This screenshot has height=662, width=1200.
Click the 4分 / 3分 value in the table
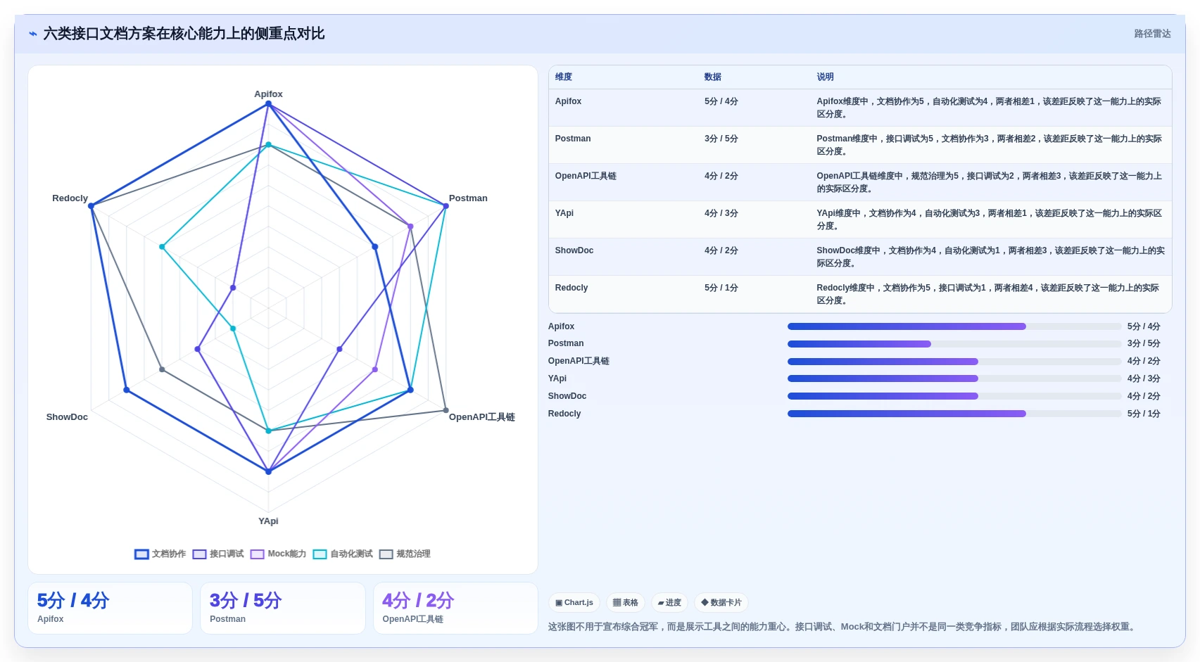pos(721,213)
